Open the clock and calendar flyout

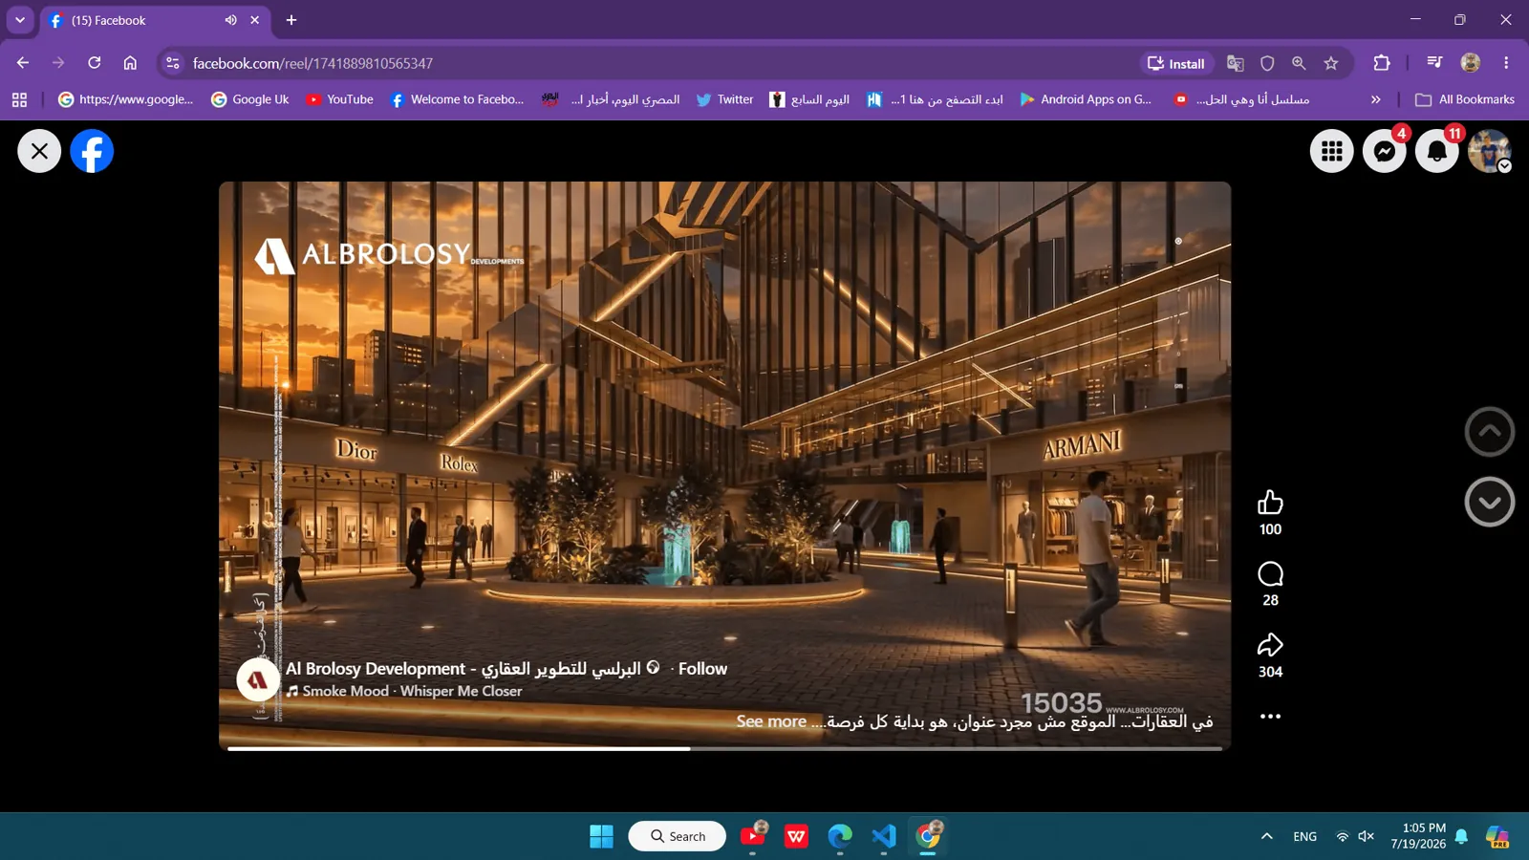click(1419, 836)
